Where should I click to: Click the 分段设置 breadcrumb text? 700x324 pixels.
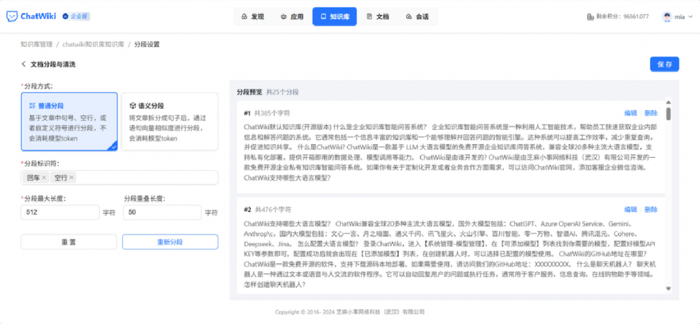point(146,44)
